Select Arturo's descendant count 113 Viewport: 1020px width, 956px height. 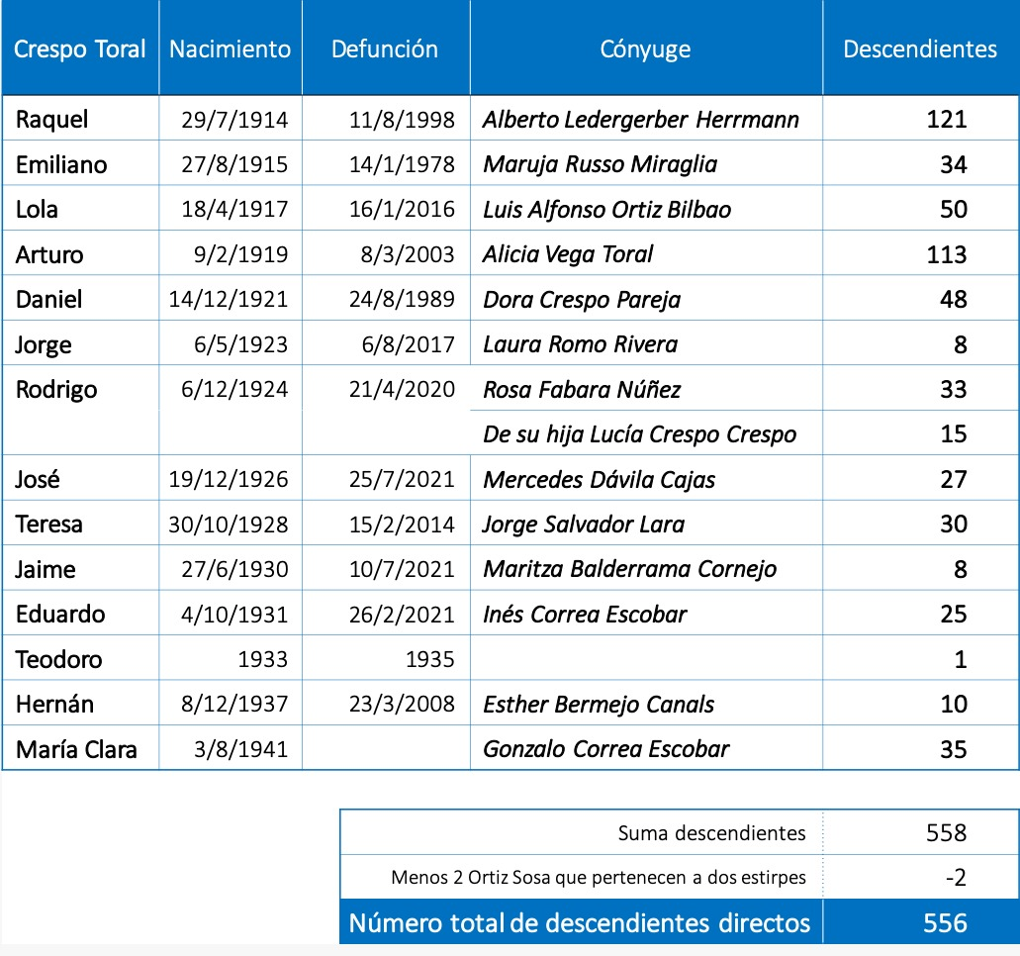click(946, 254)
